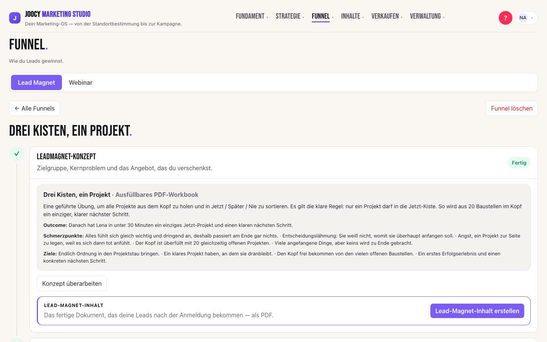Click the 'Wie du Leads gewinnst.' subtitle
Viewport: 547px width, 342px height.
pyautogui.click(x=36, y=61)
